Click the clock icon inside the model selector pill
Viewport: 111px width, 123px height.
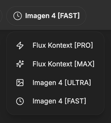pos(18,16)
